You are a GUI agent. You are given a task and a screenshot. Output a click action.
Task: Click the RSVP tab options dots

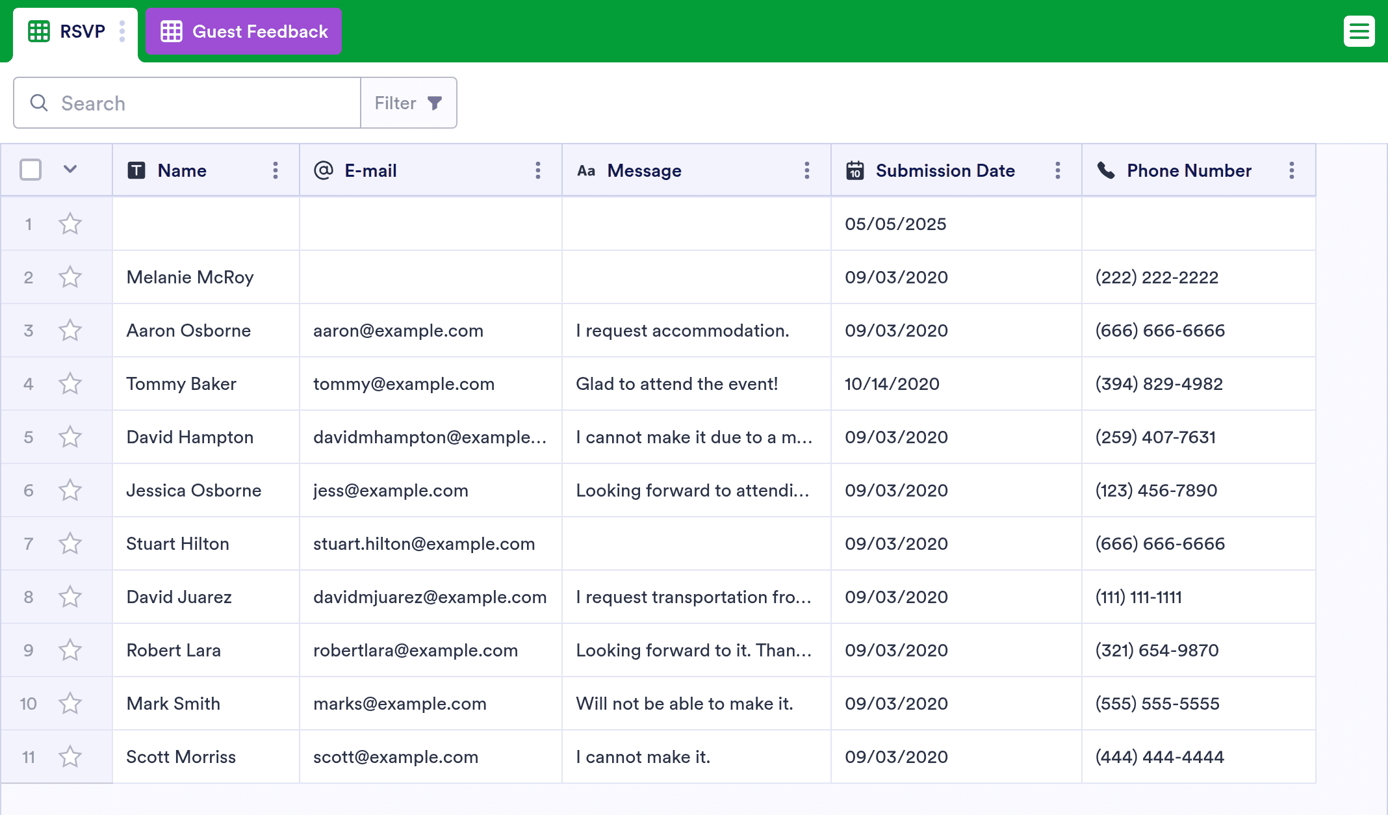122,31
